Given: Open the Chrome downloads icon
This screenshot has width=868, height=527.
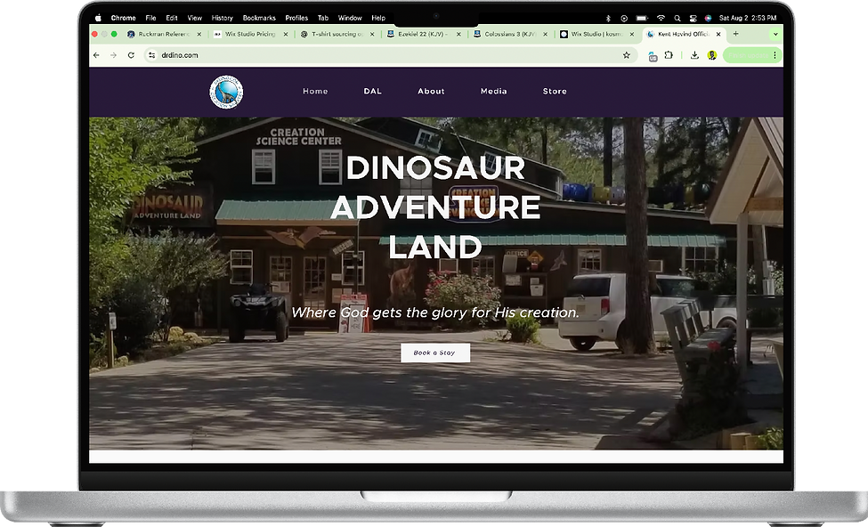Looking at the screenshot, I should 694,55.
